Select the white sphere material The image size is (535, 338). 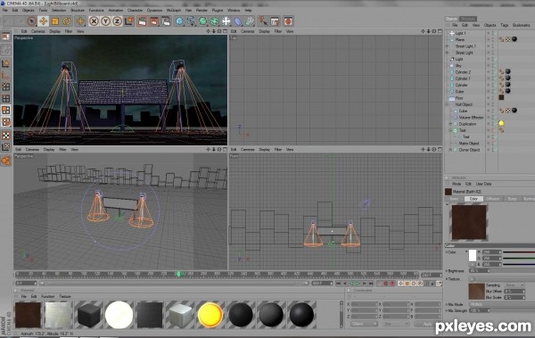(119, 315)
